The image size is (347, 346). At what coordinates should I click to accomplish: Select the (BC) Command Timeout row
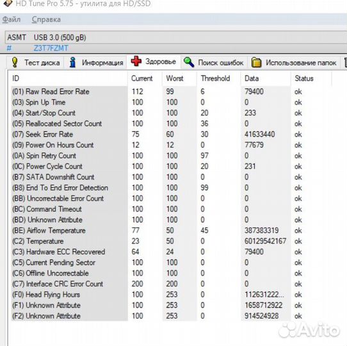click(x=172, y=209)
